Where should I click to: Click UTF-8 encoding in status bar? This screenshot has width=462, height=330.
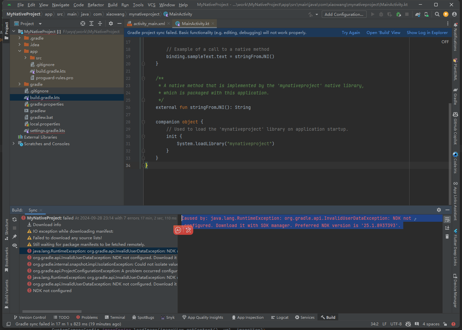click(396, 324)
